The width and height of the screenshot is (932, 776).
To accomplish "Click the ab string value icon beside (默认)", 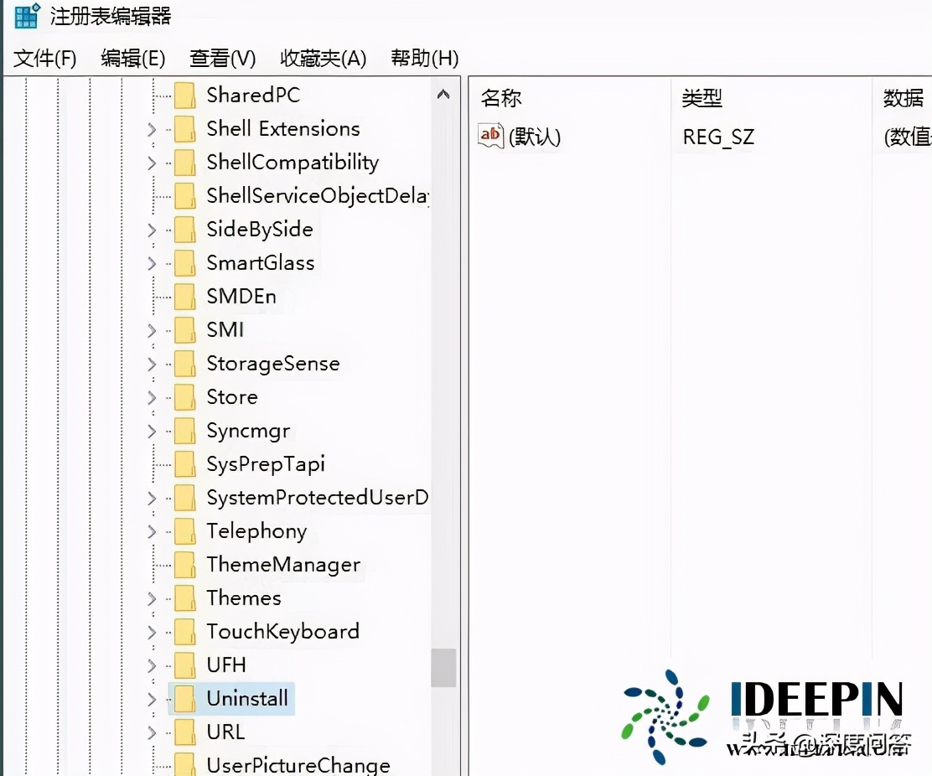I will tap(490, 135).
